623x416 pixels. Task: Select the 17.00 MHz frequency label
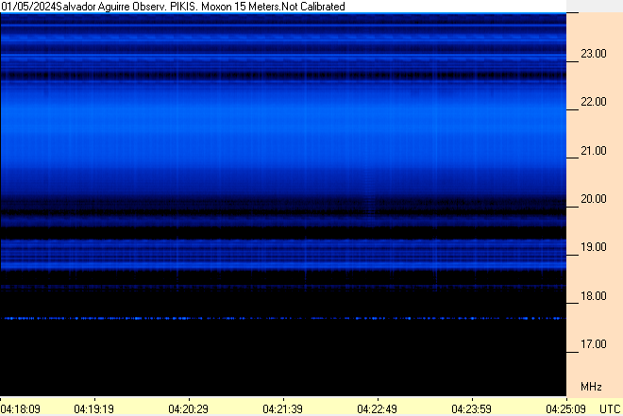pos(594,344)
